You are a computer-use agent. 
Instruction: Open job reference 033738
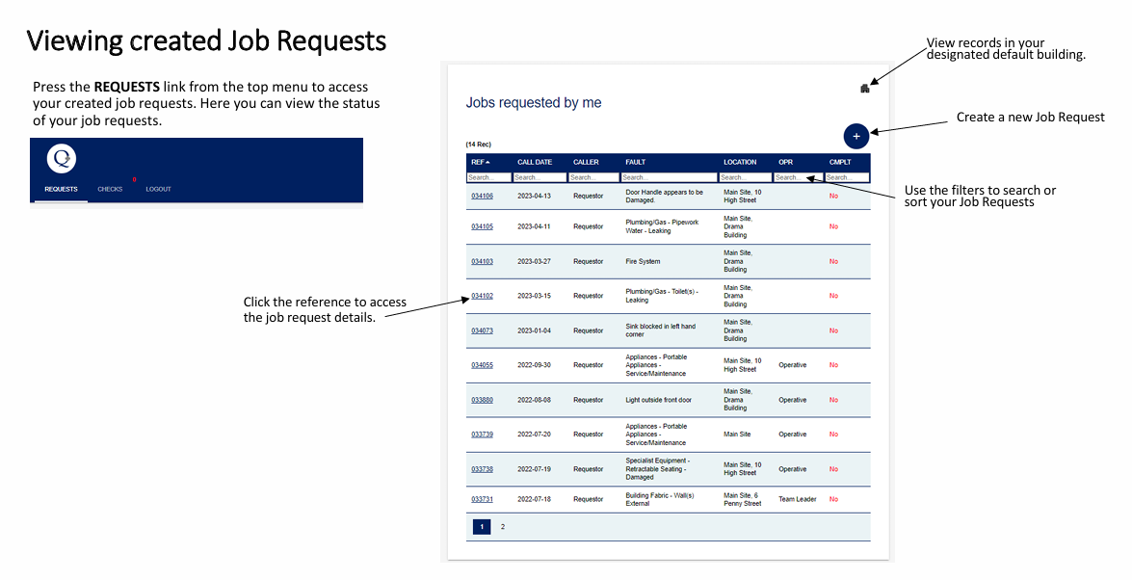[x=483, y=469]
